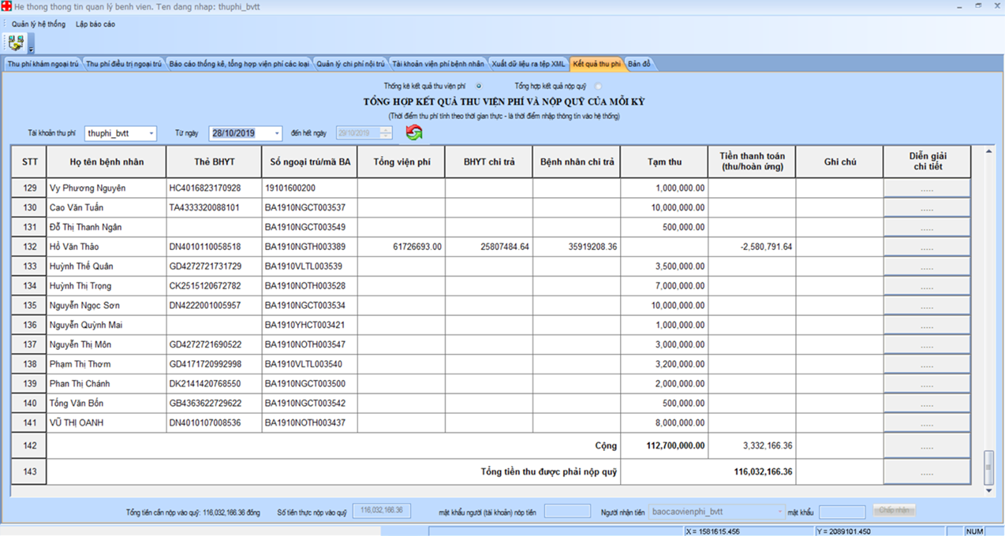This screenshot has height=536, width=1005.
Task: Select patient name 'Phan Thị Chánh'
Action: 80,384
